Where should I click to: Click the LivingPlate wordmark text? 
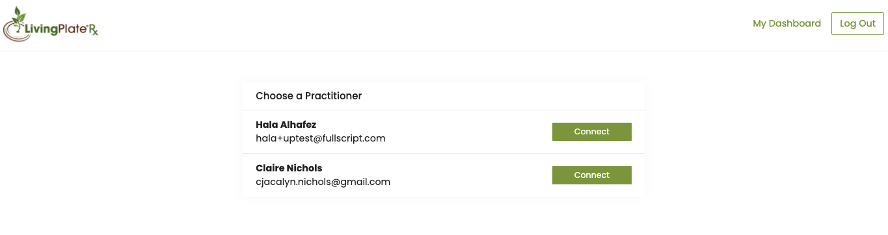pyautogui.click(x=55, y=29)
